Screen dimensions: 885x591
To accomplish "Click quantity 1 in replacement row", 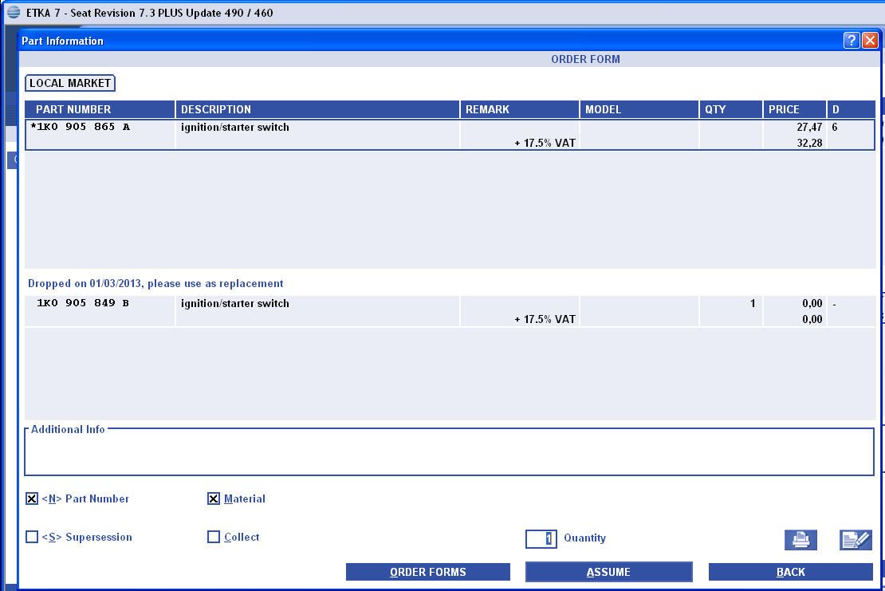I will pyautogui.click(x=753, y=304).
